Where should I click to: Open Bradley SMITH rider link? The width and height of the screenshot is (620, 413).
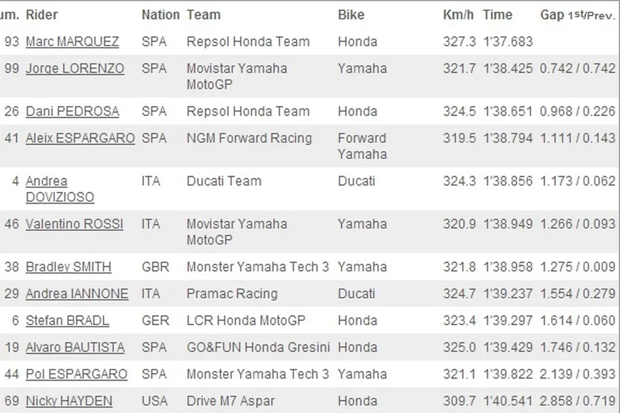(68, 267)
